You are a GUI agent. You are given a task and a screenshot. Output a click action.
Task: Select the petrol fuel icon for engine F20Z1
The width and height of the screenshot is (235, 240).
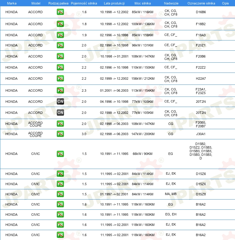click(60, 45)
